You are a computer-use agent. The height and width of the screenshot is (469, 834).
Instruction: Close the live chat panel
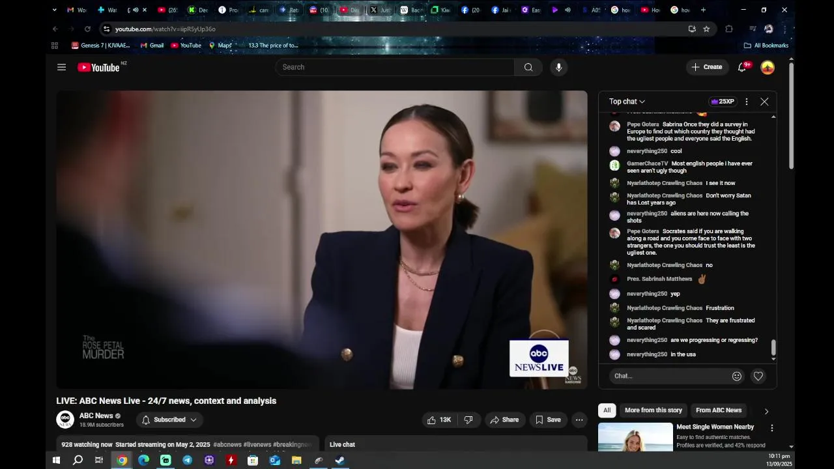pyautogui.click(x=764, y=102)
